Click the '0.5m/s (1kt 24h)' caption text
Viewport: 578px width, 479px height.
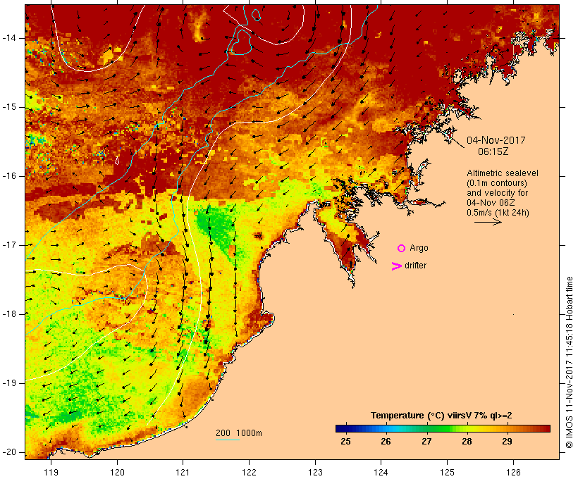498,213
